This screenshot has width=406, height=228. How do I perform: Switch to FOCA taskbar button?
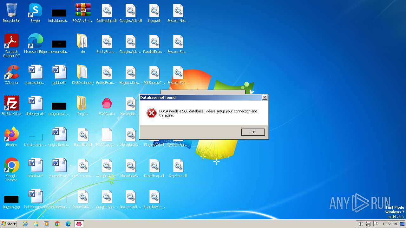pos(79,224)
